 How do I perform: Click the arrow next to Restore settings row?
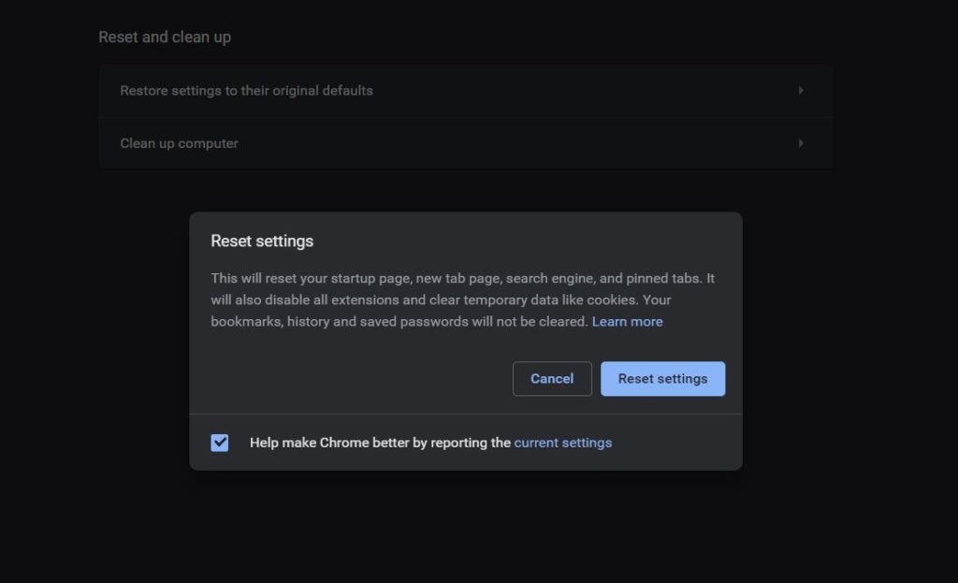pyautogui.click(x=801, y=91)
